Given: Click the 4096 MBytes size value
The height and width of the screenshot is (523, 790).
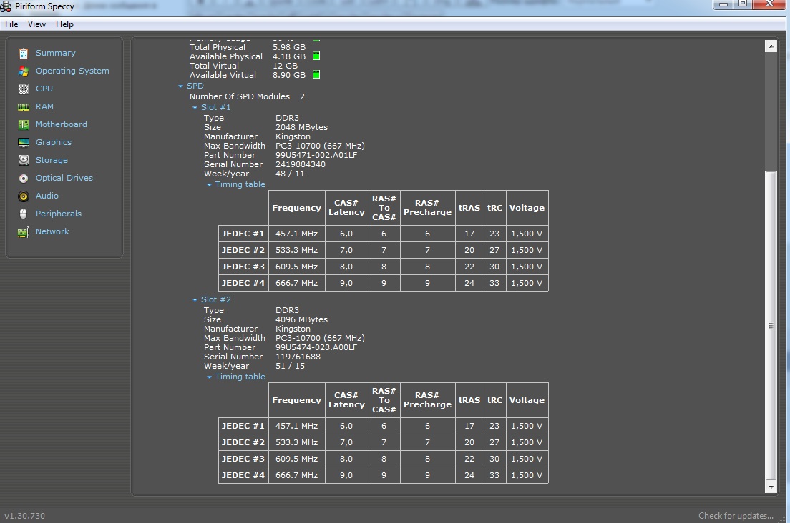Looking at the screenshot, I should (301, 319).
